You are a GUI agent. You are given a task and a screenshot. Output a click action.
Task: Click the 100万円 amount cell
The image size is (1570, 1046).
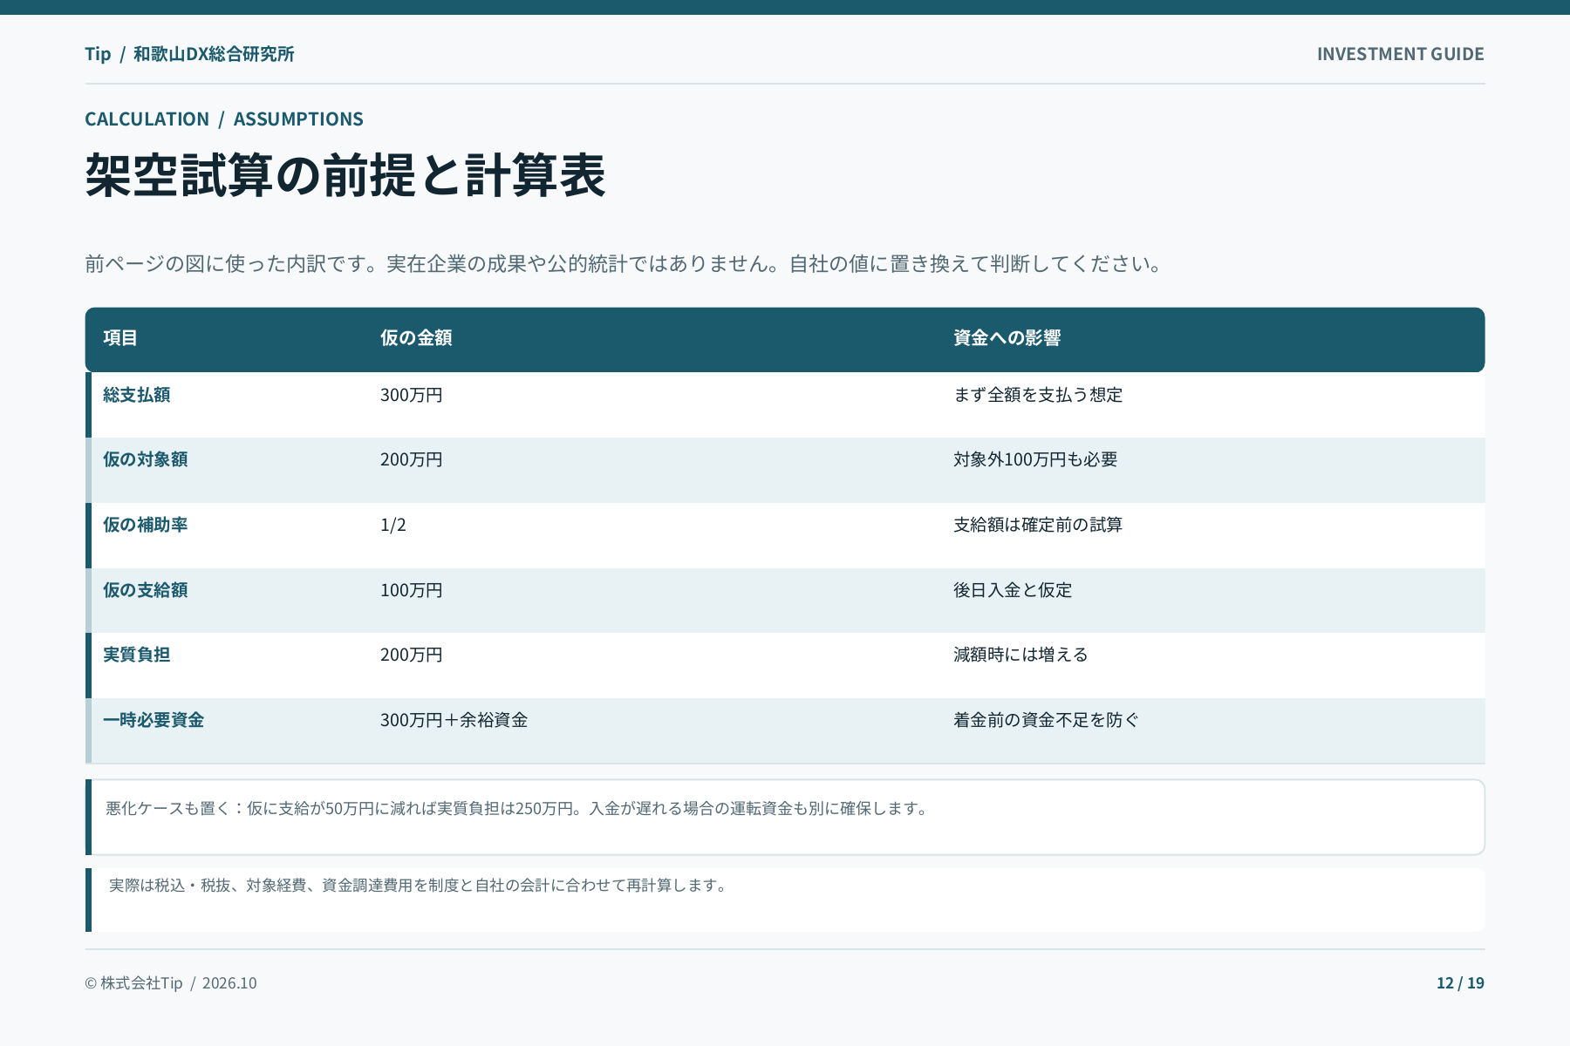(x=412, y=590)
